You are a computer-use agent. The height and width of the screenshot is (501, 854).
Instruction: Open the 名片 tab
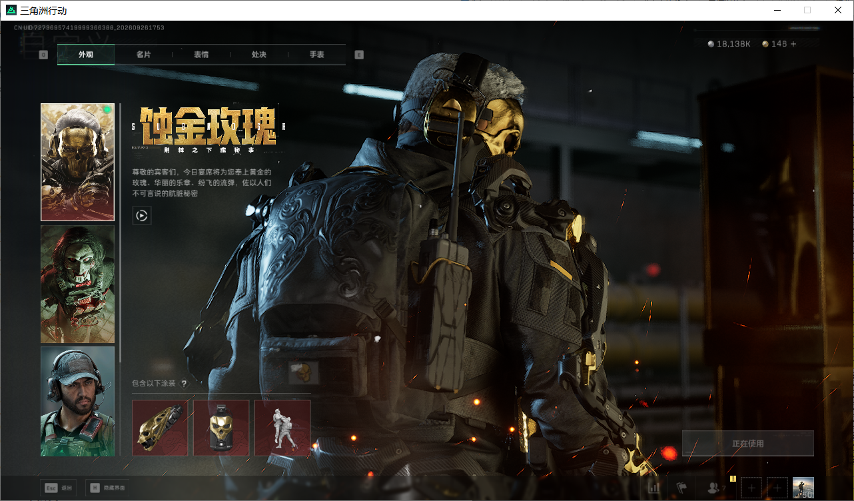coord(143,55)
